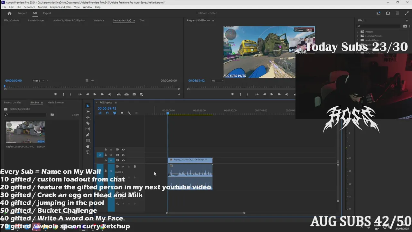Open Quick Export share icon
The height and width of the screenshot is (232, 412).
(x=388, y=13)
